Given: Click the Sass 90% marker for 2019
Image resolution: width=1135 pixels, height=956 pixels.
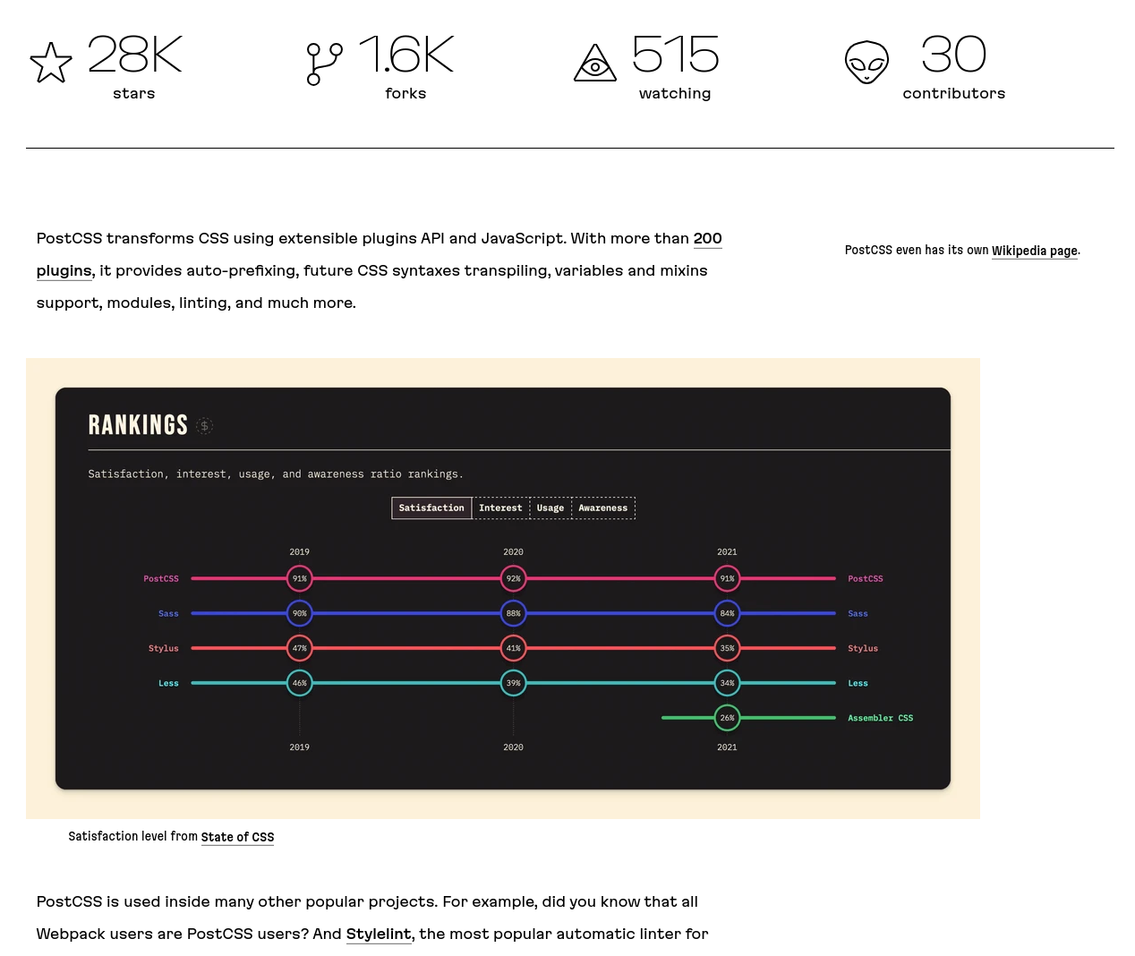Looking at the screenshot, I should pyautogui.click(x=300, y=614).
